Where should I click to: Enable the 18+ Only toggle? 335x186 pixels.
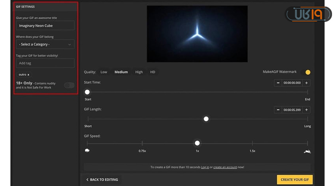point(69,85)
